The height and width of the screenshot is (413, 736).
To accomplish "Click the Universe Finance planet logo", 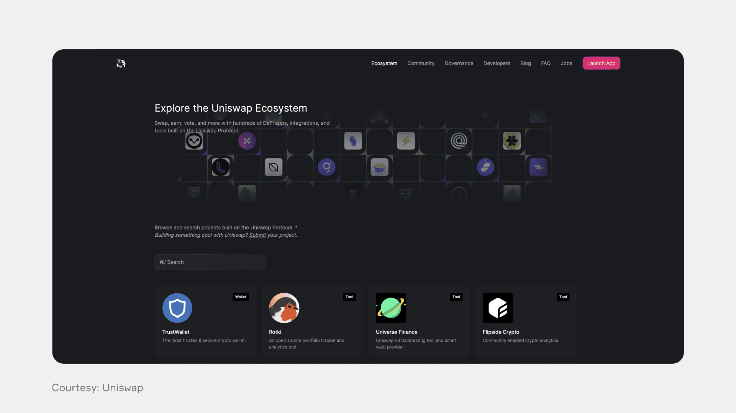I will [x=391, y=308].
